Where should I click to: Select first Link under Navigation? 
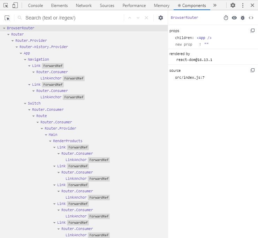(36, 66)
